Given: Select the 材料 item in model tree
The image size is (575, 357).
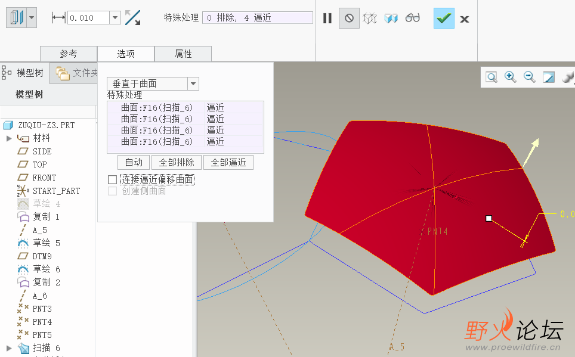Looking at the screenshot, I should click(41, 138).
